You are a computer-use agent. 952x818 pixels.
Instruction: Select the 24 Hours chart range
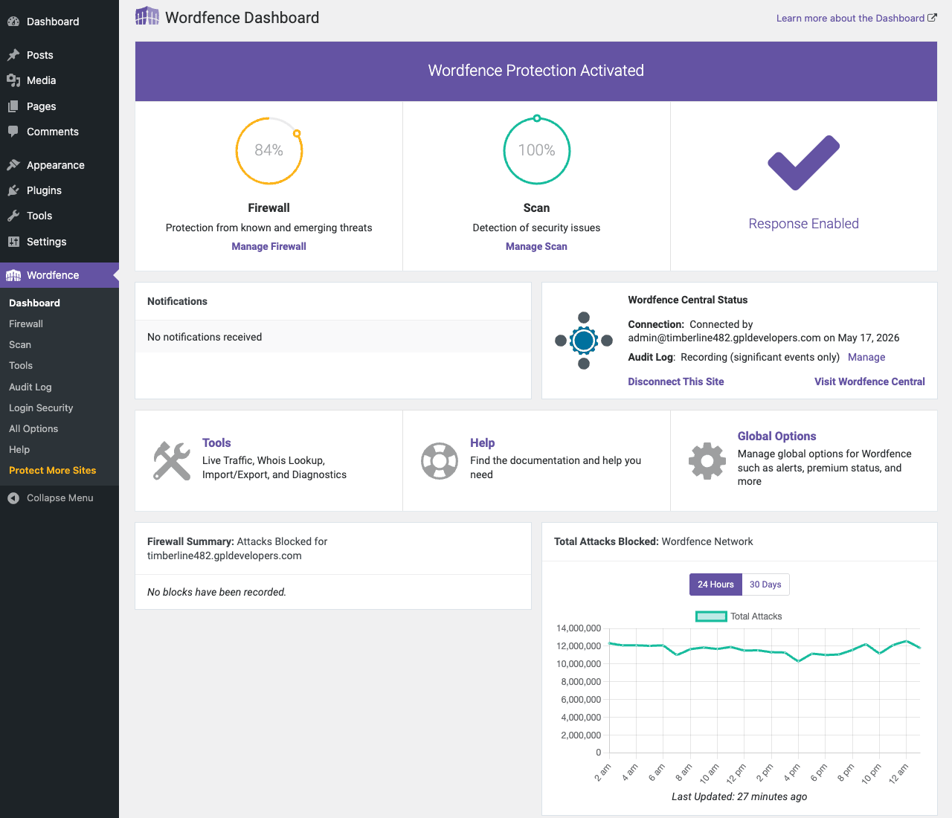click(x=715, y=584)
